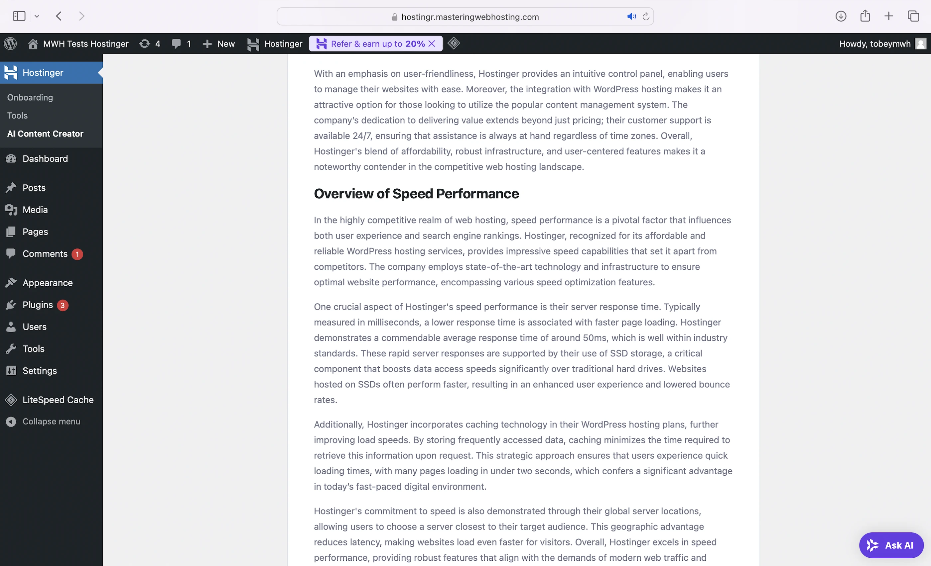Click the Safari address bar
This screenshot has width=931, height=566.
point(469,17)
